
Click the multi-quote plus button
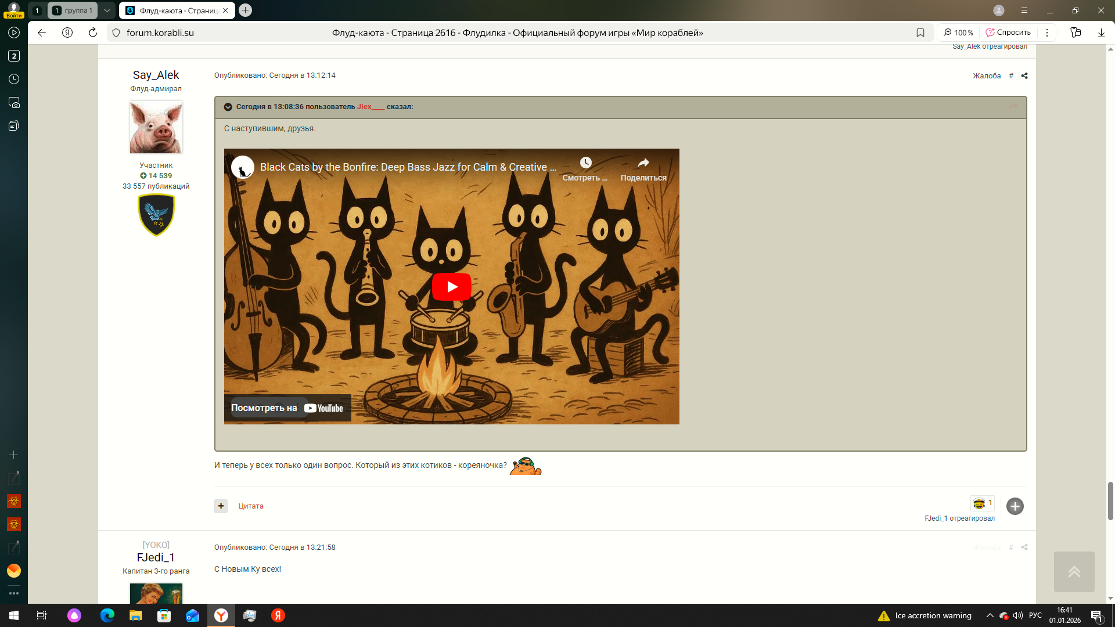pyautogui.click(x=221, y=506)
